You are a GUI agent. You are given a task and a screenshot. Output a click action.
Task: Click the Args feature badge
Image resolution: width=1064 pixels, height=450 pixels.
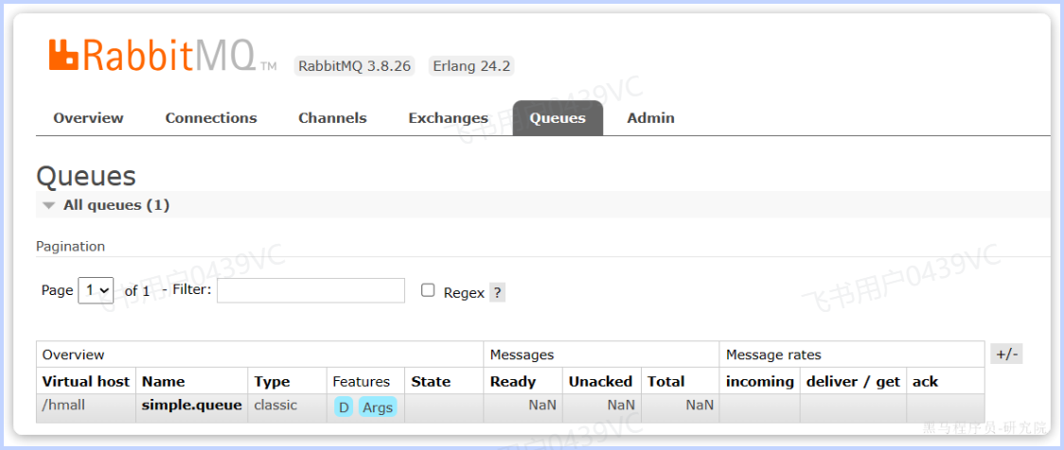coord(378,407)
